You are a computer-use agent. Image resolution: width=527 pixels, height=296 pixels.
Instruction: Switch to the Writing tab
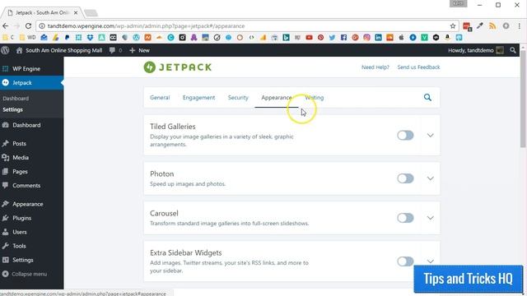point(315,98)
